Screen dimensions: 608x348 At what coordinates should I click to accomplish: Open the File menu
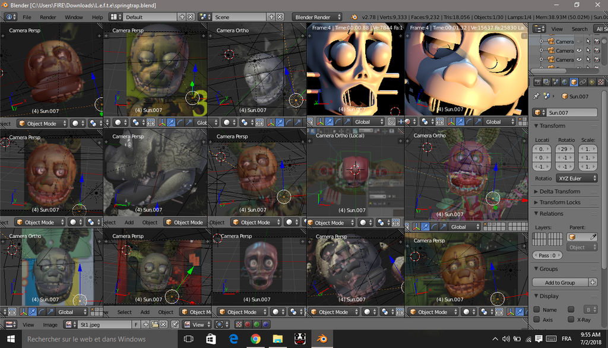[27, 17]
